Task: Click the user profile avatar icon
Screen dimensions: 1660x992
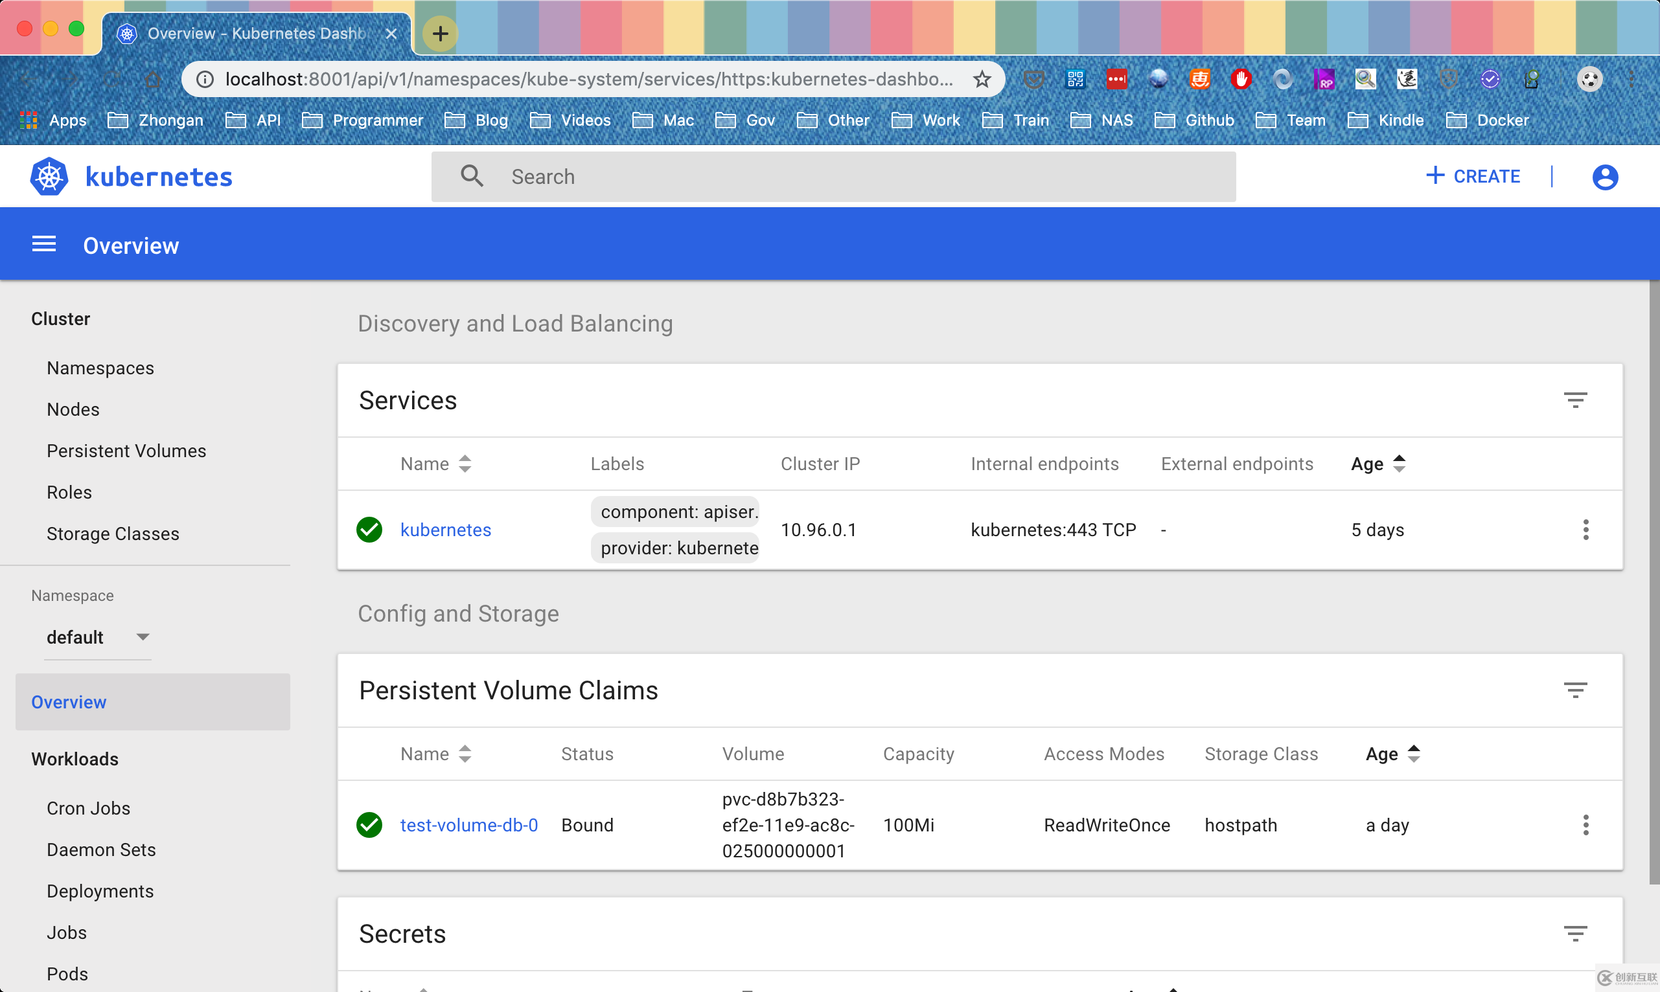Action: (x=1604, y=177)
